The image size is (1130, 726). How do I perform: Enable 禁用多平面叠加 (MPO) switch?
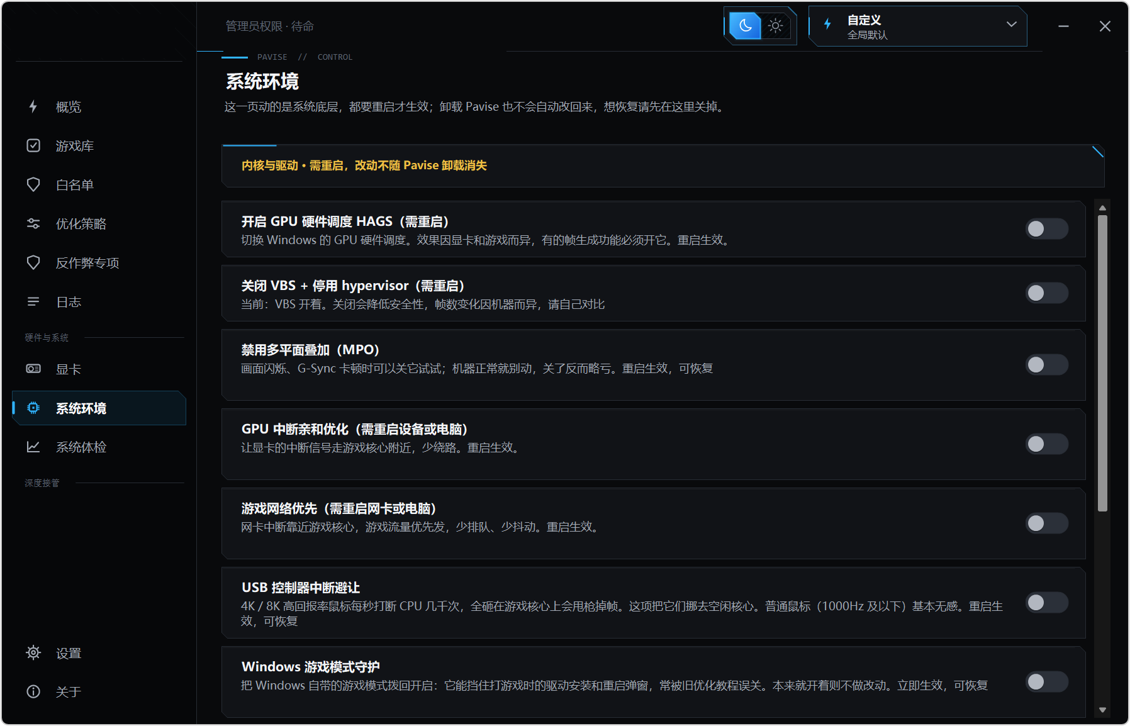(x=1047, y=365)
